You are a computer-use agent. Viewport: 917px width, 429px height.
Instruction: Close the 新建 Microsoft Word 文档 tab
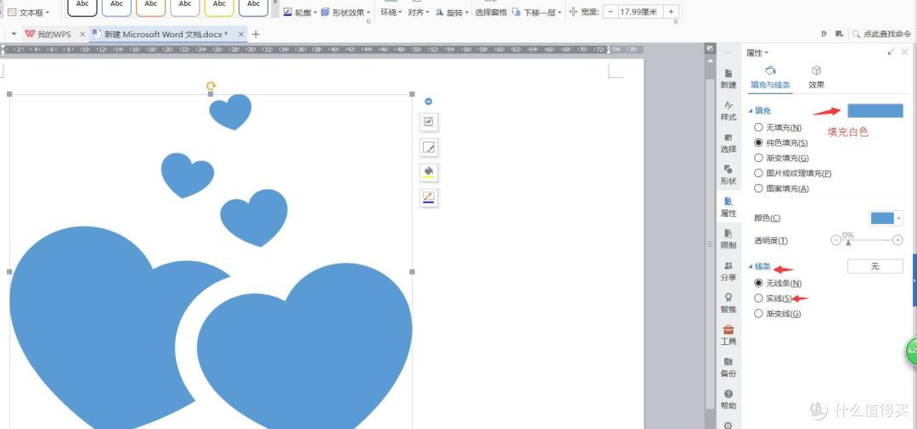241,35
